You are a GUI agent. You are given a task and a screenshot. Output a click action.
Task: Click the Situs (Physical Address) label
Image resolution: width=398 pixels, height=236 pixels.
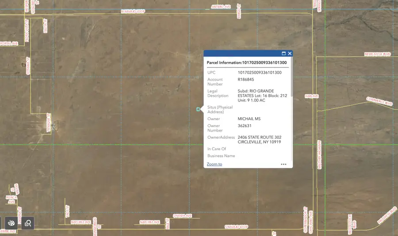coord(220,109)
